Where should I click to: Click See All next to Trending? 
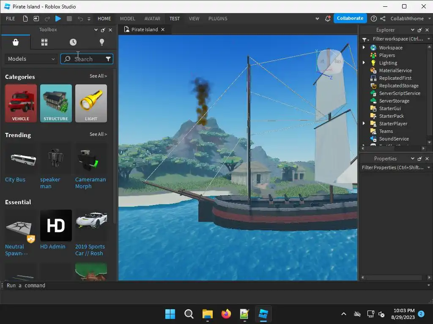[x=98, y=134]
